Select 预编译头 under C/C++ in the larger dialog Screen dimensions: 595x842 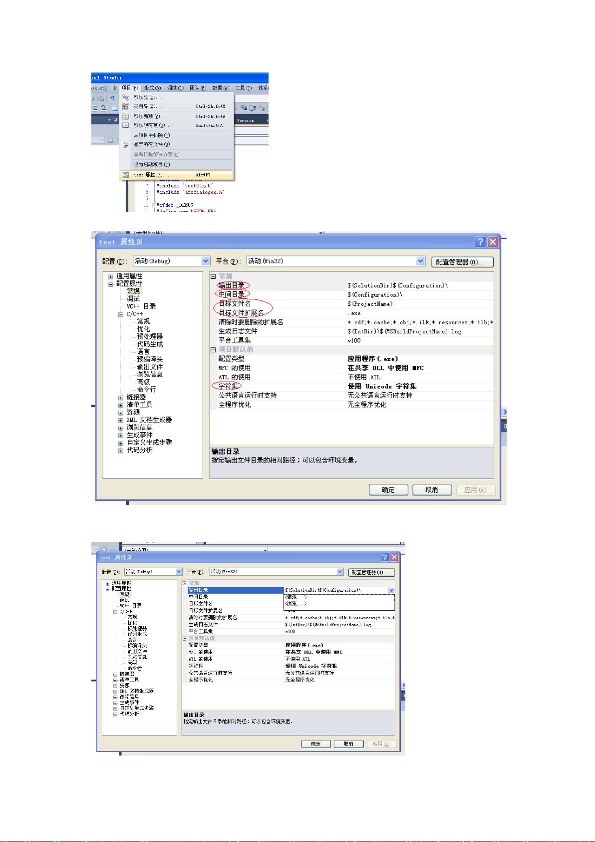click(150, 359)
